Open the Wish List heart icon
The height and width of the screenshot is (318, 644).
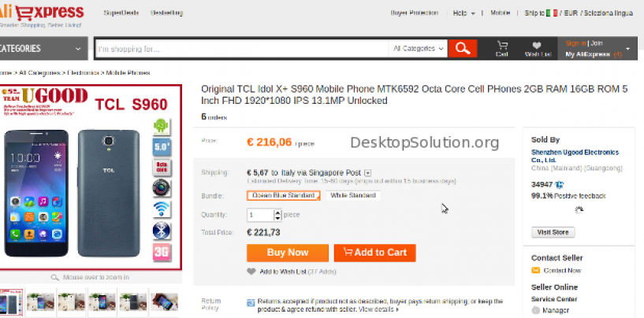click(537, 46)
